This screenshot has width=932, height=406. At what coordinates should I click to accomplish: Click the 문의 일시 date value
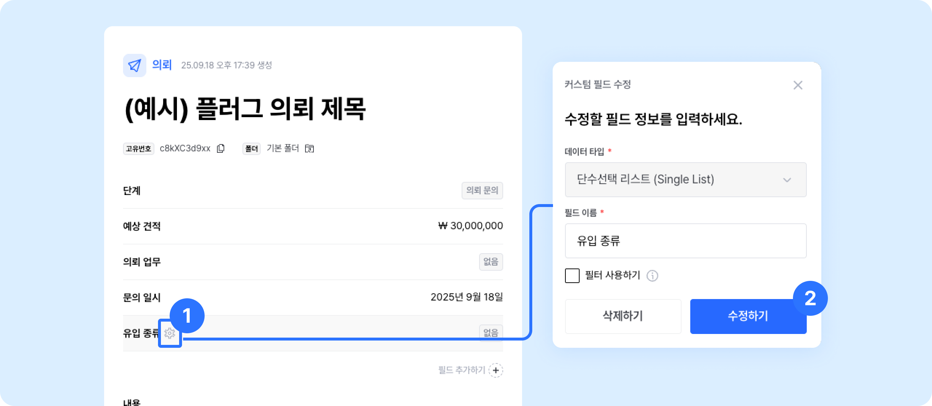[466, 297]
